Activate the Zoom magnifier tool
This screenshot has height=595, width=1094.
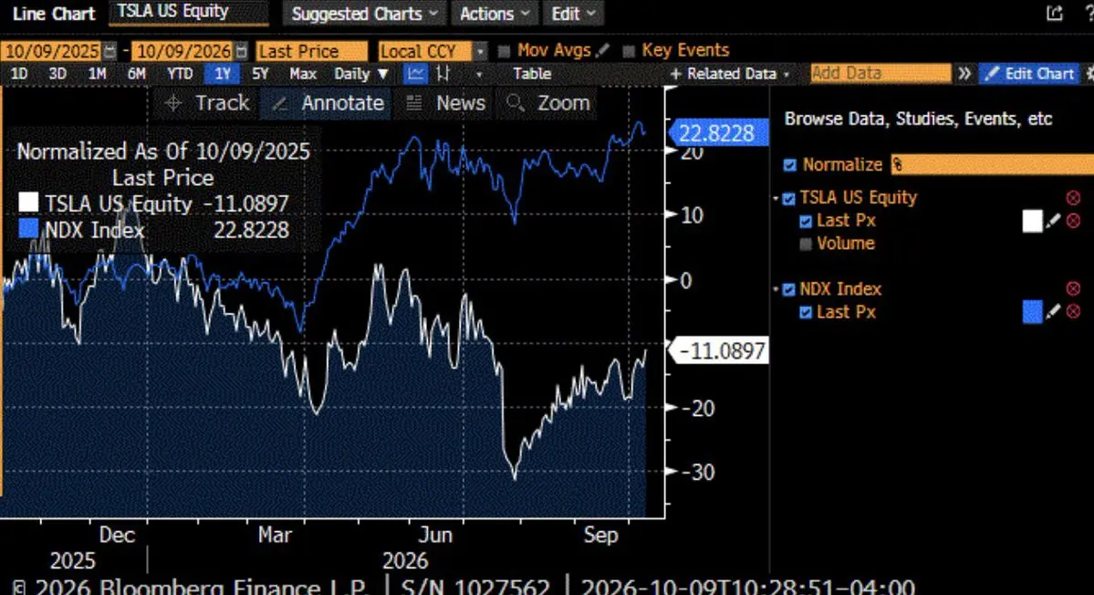[547, 103]
